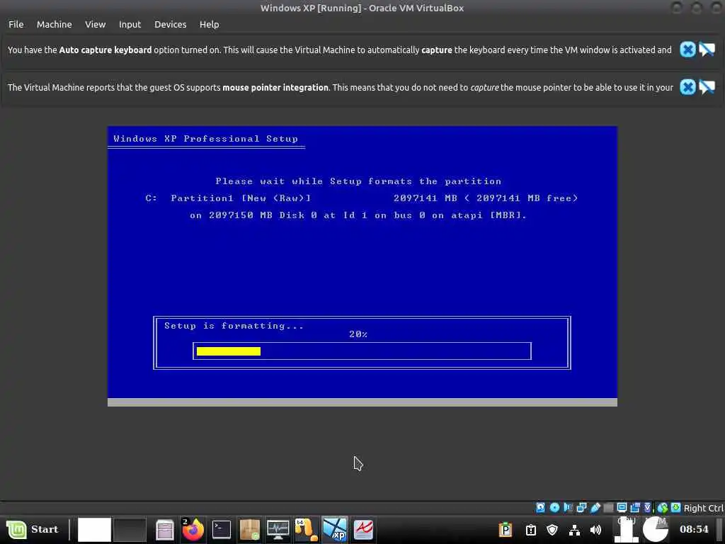The image size is (725, 544).
Task: Click the 'on 2097150 MB Disk 0' line
Action: [x=358, y=215]
